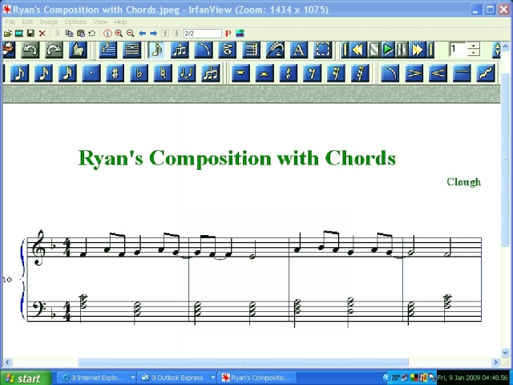This screenshot has width=513, height=385.
Task: Toggle the natural accidental symbol
Action: [x=163, y=73]
